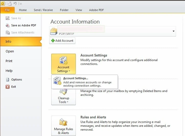Click the Account Information heading
The height and width of the screenshot is (136, 185).
tap(75, 22)
